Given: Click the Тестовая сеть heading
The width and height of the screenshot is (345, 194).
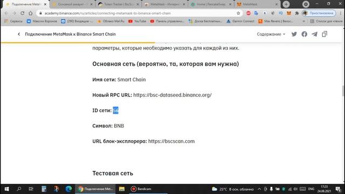Looking at the screenshot, I should (x=113, y=174).
